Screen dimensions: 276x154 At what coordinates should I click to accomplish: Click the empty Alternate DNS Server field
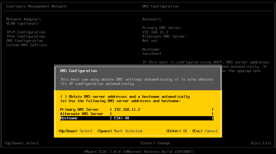[162, 114]
